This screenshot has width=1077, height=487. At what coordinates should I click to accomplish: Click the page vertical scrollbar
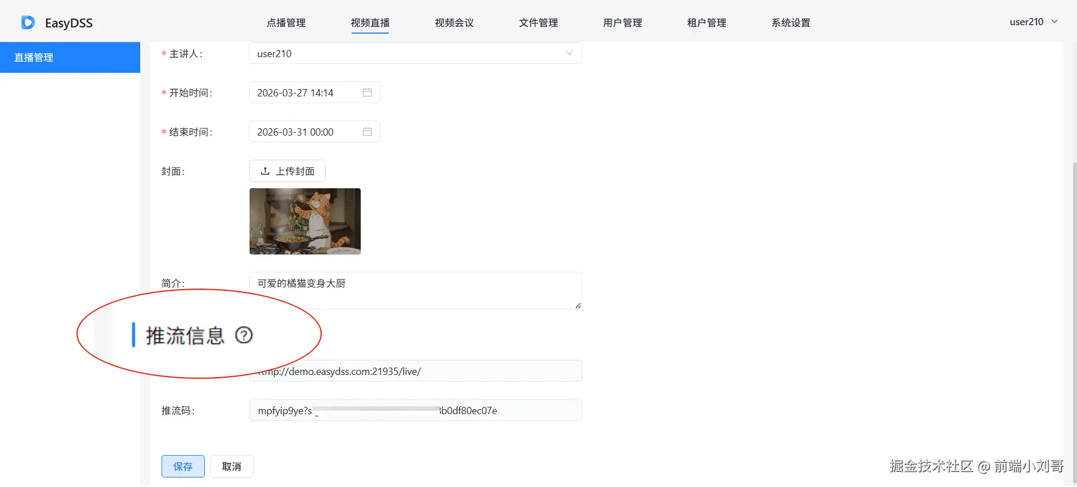pyautogui.click(x=1074, y=322)
